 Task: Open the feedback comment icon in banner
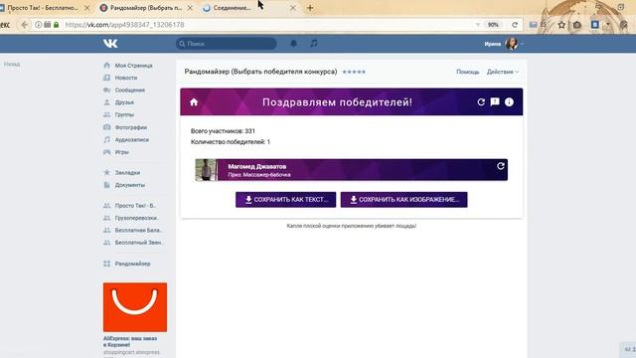(x=495, y=101)
